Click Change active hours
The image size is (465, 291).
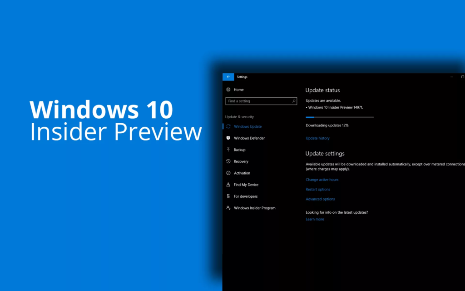[x=322, y=180]
